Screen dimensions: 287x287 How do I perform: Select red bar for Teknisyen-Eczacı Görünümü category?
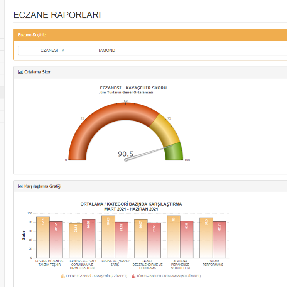point(88,238)
